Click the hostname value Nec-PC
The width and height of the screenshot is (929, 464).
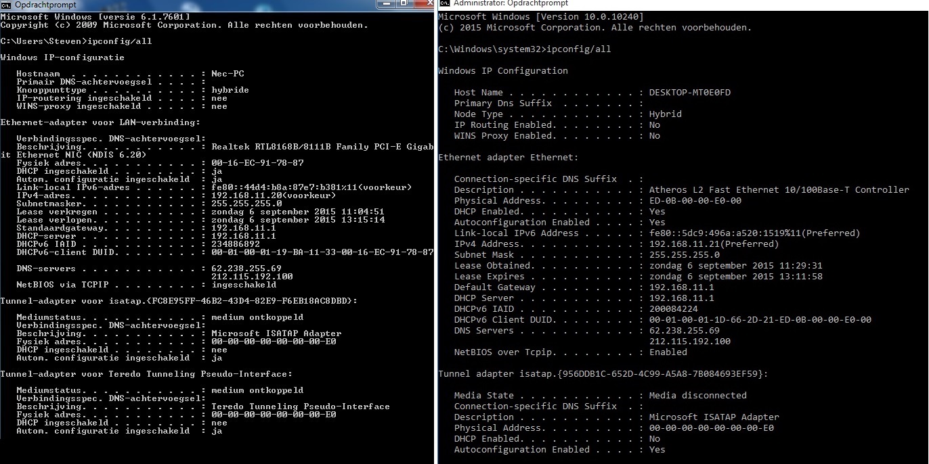point(228,74)
